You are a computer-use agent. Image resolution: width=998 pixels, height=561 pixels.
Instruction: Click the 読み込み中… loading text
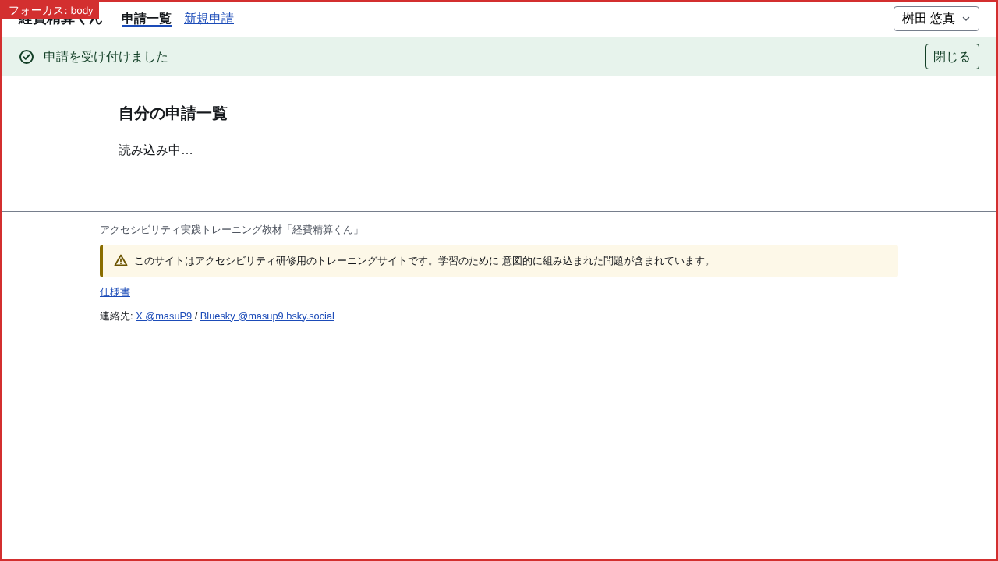[156, 150]
